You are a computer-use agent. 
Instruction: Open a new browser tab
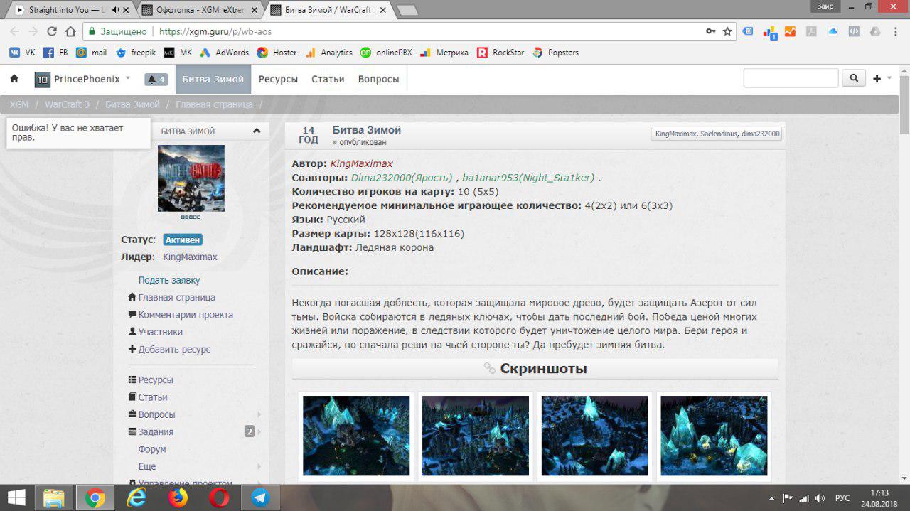coord(407,10)
